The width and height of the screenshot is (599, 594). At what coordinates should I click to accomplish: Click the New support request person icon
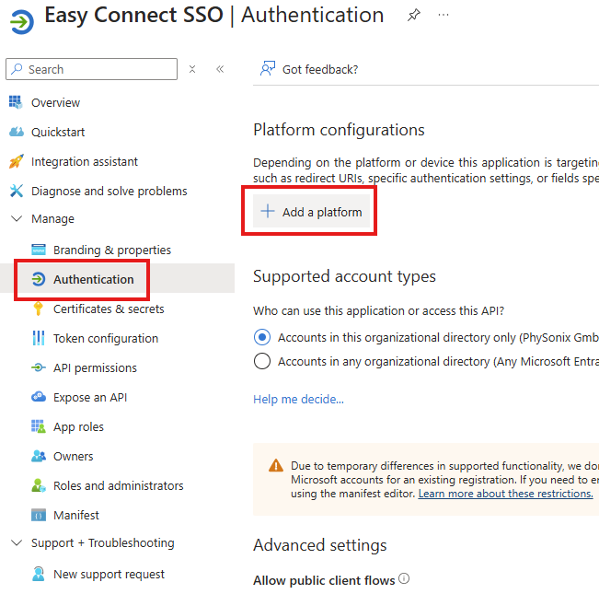39,574
